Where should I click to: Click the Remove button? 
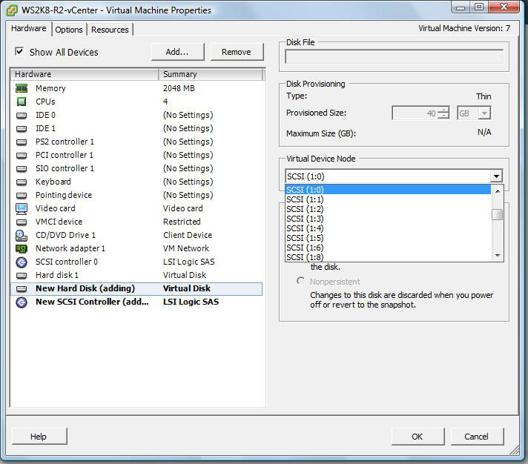tap(237, 52)
